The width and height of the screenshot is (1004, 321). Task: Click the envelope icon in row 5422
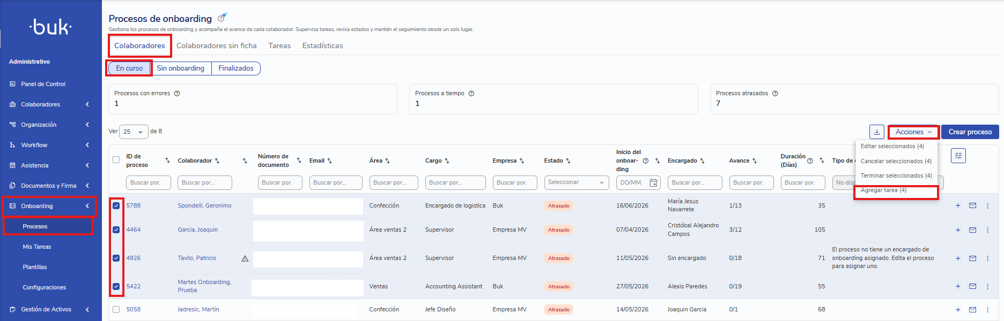coord(972,286)
